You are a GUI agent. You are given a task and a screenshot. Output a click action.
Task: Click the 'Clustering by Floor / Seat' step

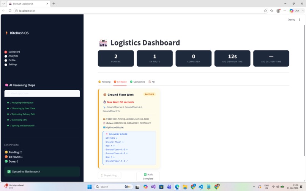23,108
